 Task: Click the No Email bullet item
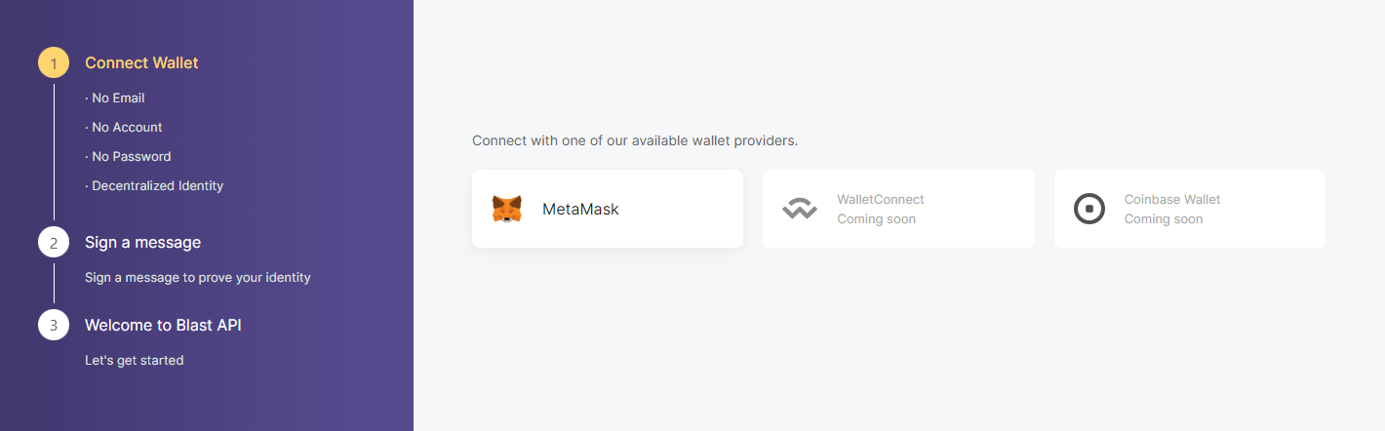tap(115, 98)
